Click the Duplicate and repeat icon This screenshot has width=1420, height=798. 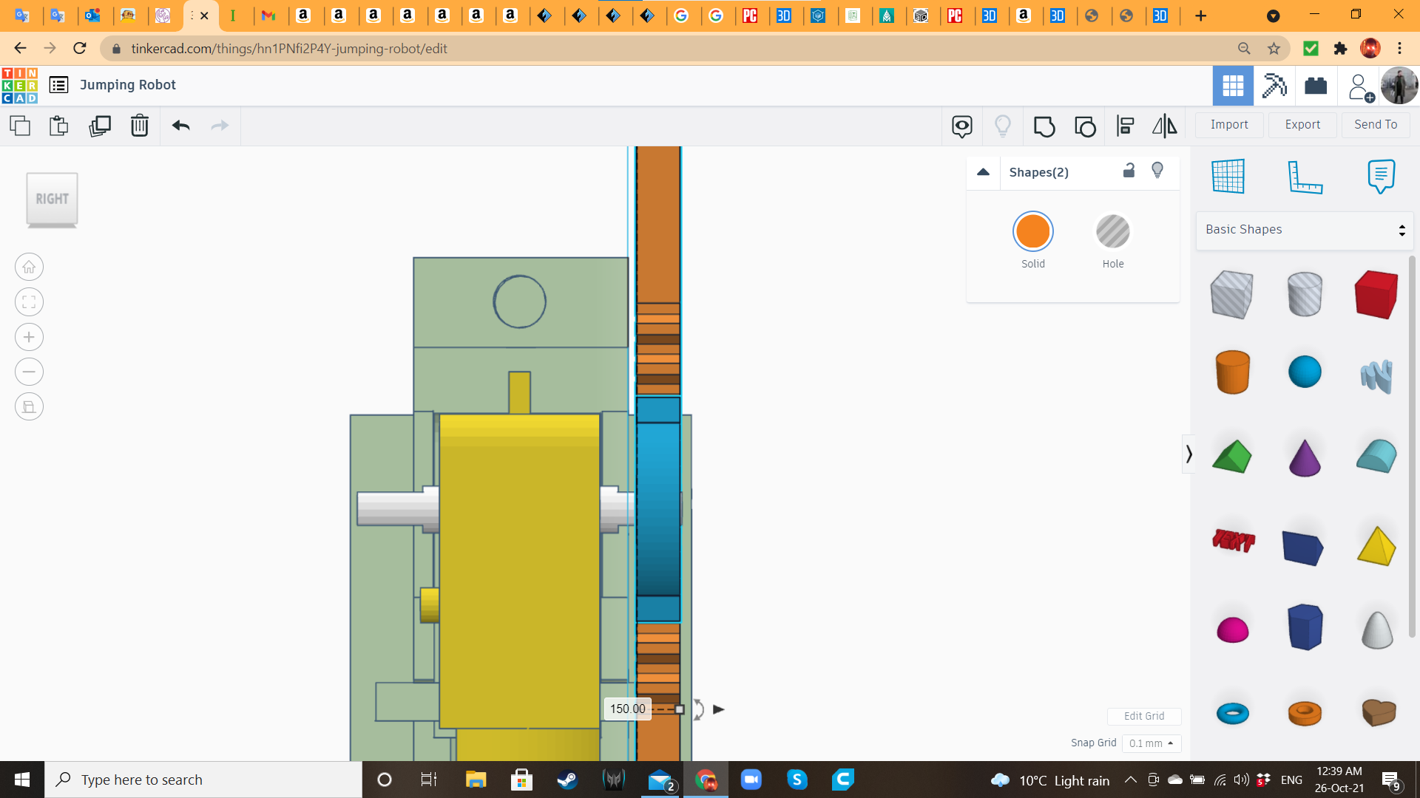point(99,126)
